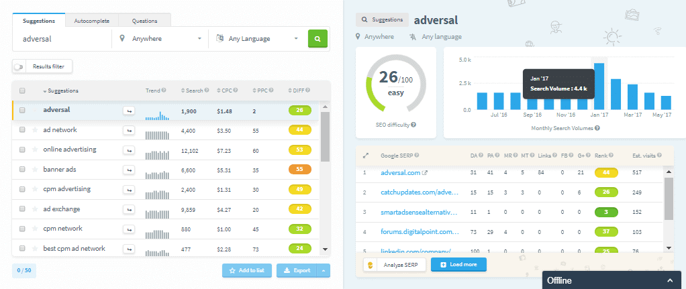Click help icon next to CPC column

[236, 91]
